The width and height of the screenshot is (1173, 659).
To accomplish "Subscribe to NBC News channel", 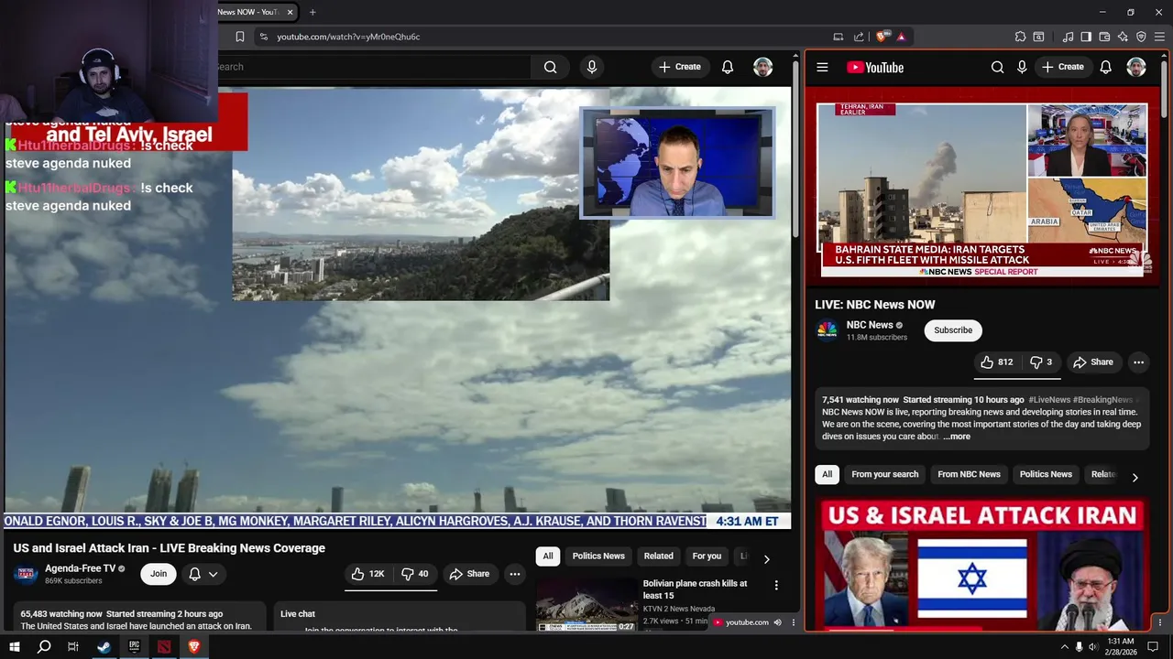I will [953, 330].
